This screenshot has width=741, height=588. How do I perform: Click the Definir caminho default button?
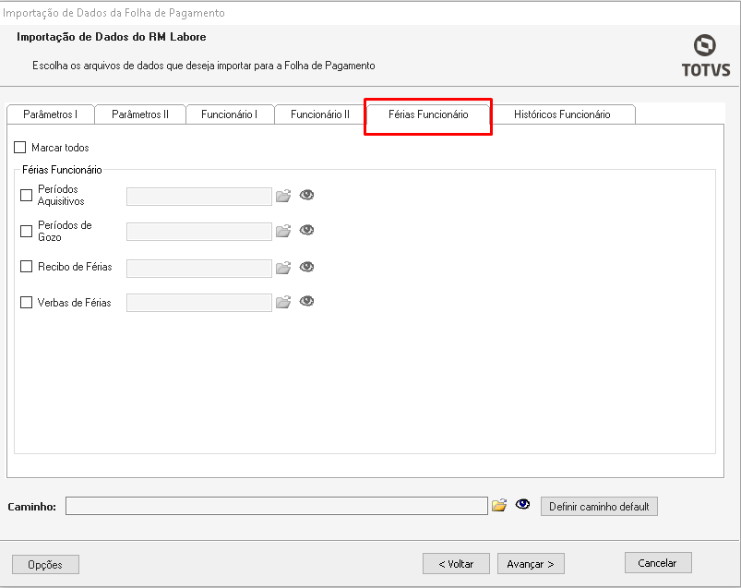tap(599, 507)
